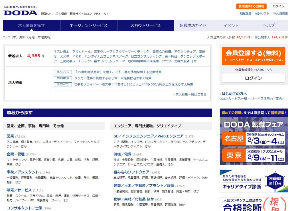This screenshot has height=211, width=292.
Task: Open the 求人情報を探す tab
Action: click(31, 26)
